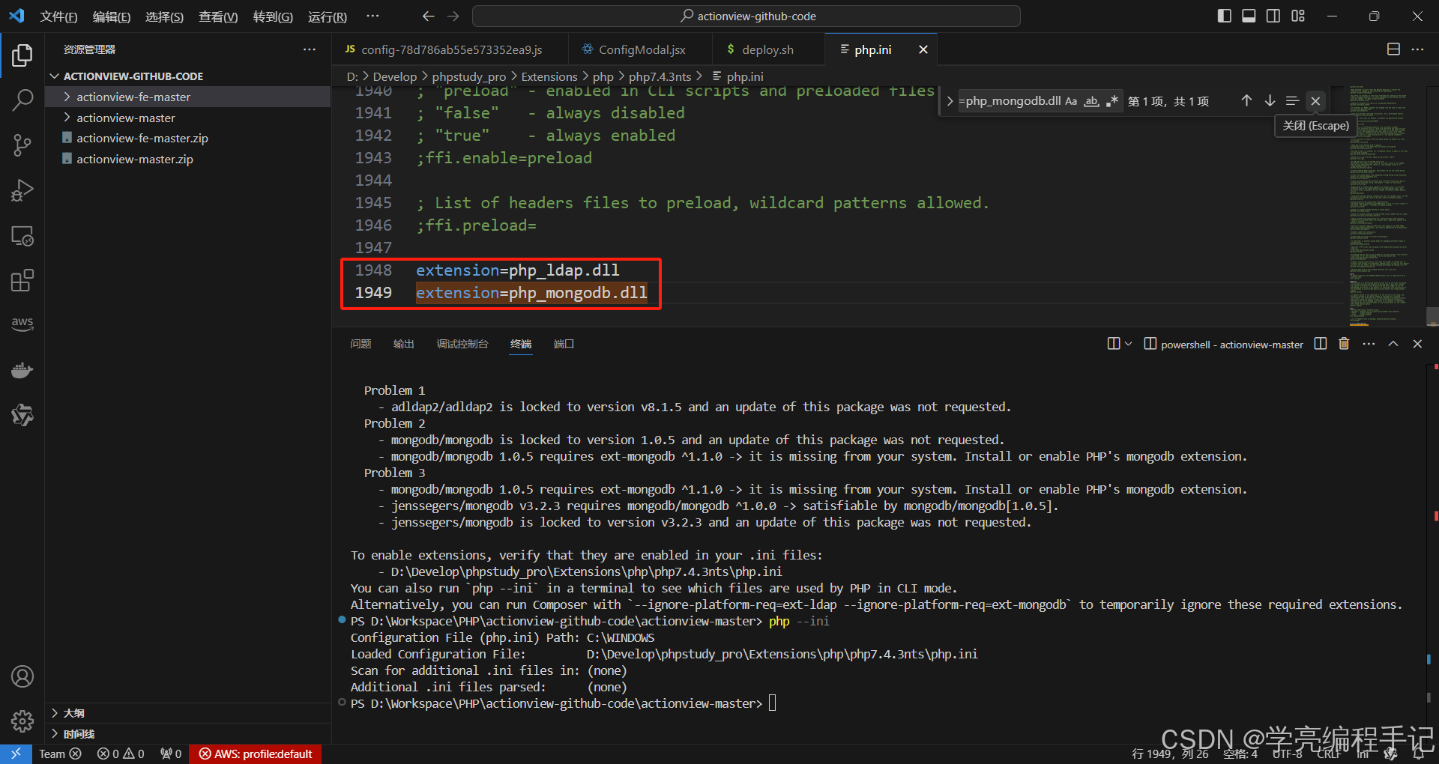
Task: Toggle match case in the find widget
Action: (1071, 100)
